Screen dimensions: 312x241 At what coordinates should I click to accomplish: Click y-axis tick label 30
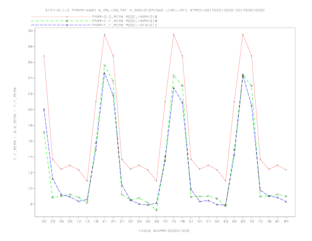pos(30,31)
